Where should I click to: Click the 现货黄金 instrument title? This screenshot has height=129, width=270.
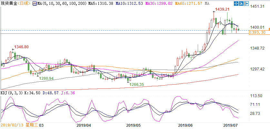pos(9,3)
